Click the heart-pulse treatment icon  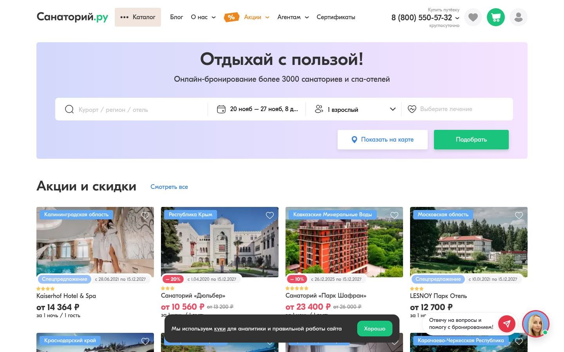[x=412, y=109]
